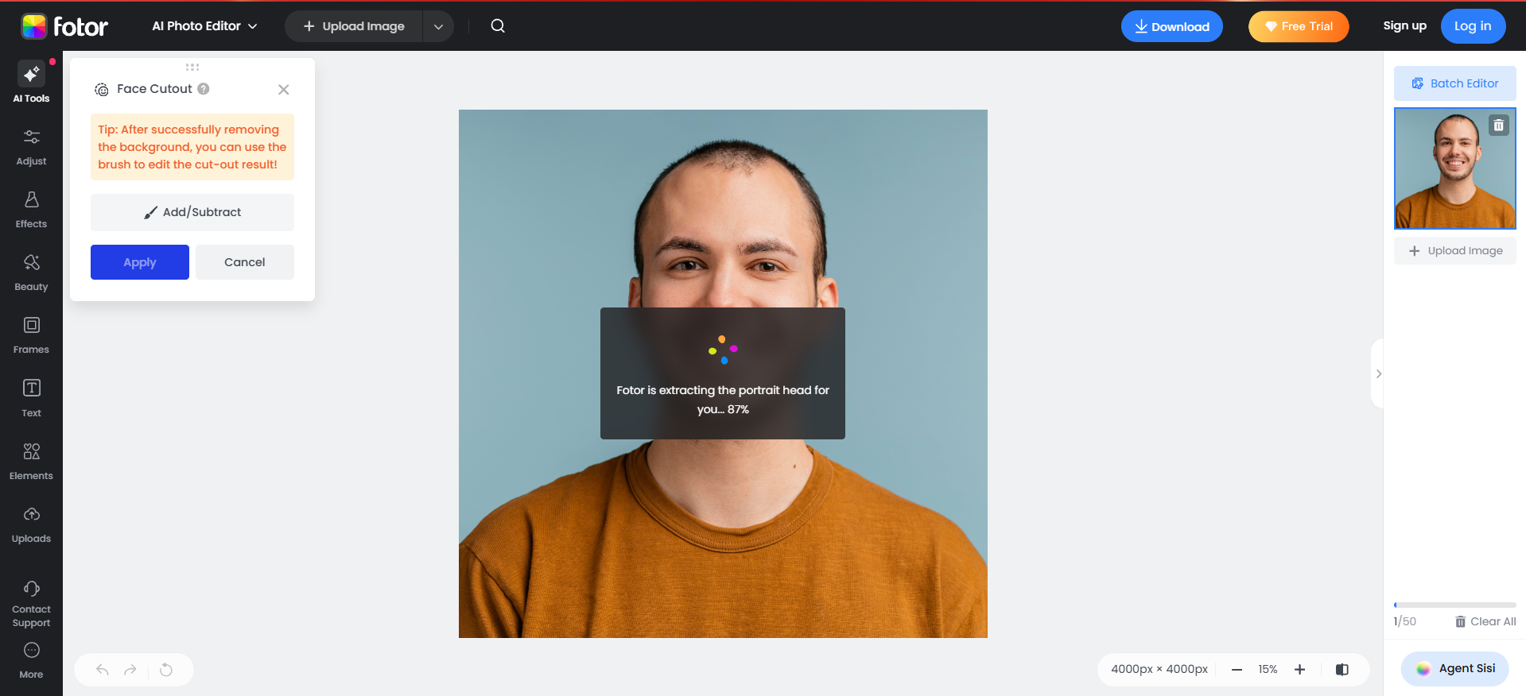The image size is (1526, 696).
Task: Open the Effects sidebar panel
Action: pyautogui.click(x=31, y=210)
